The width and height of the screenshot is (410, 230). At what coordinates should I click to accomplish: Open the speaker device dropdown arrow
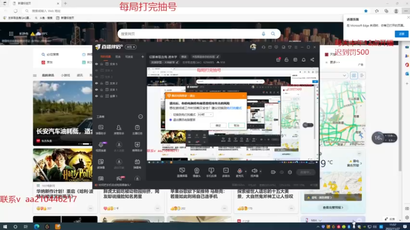(x=260, y=171)
